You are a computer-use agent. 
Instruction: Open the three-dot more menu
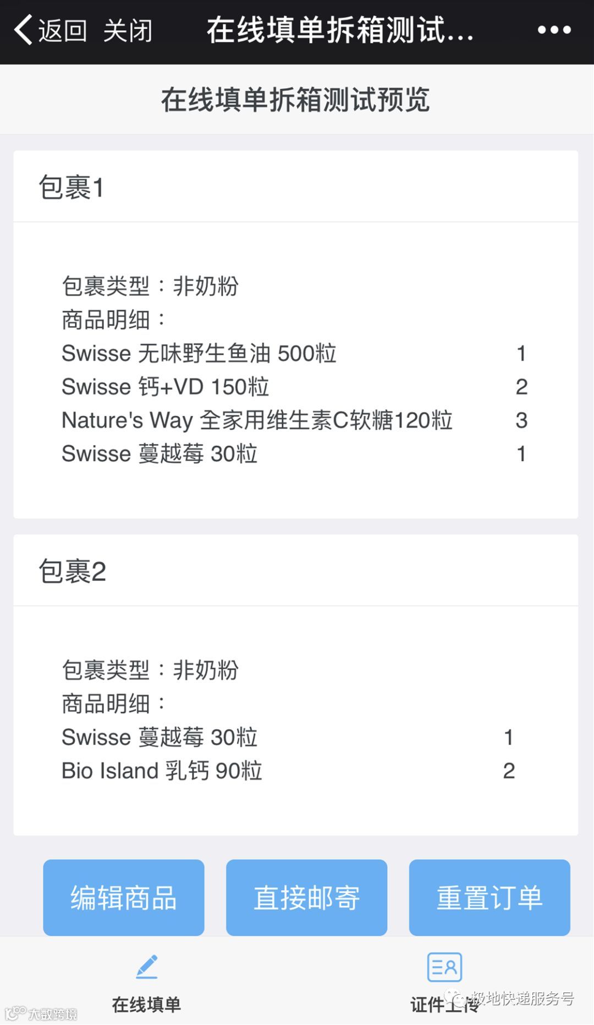[x=554, y=30]
